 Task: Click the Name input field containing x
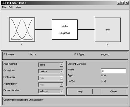point(114,71)
